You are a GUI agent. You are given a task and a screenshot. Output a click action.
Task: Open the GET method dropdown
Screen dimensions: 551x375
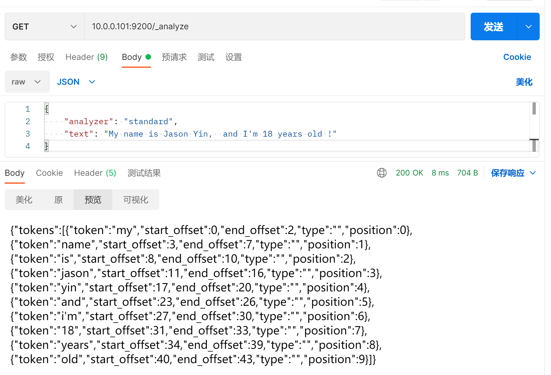click(44, 26)
